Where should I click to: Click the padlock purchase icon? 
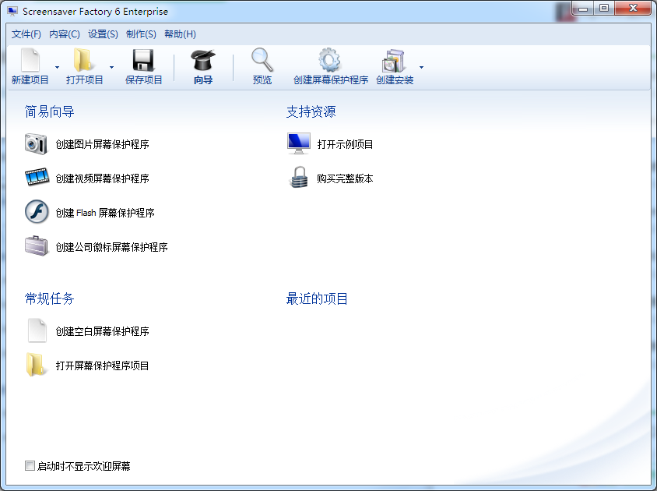pos(299,177)
